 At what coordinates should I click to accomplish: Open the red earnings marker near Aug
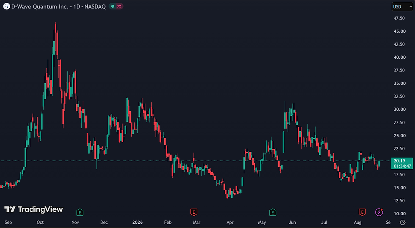tap(362, 212)
